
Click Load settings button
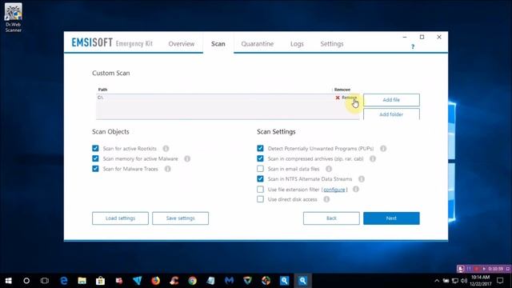pos(120,218)
